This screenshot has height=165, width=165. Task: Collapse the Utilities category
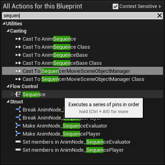click(4, 23)
